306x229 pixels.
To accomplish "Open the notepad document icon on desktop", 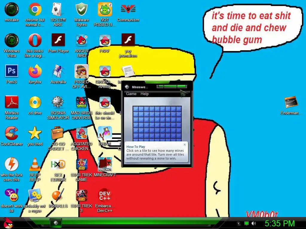I will pyautogui.click(x=128, y=71).
